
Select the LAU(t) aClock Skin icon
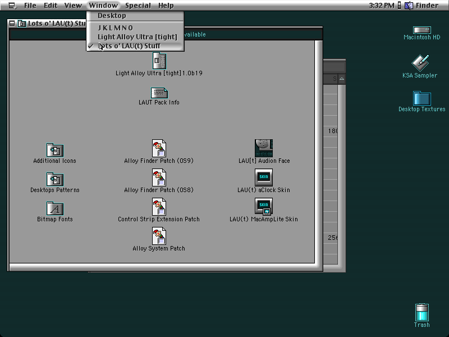(264, 177)
